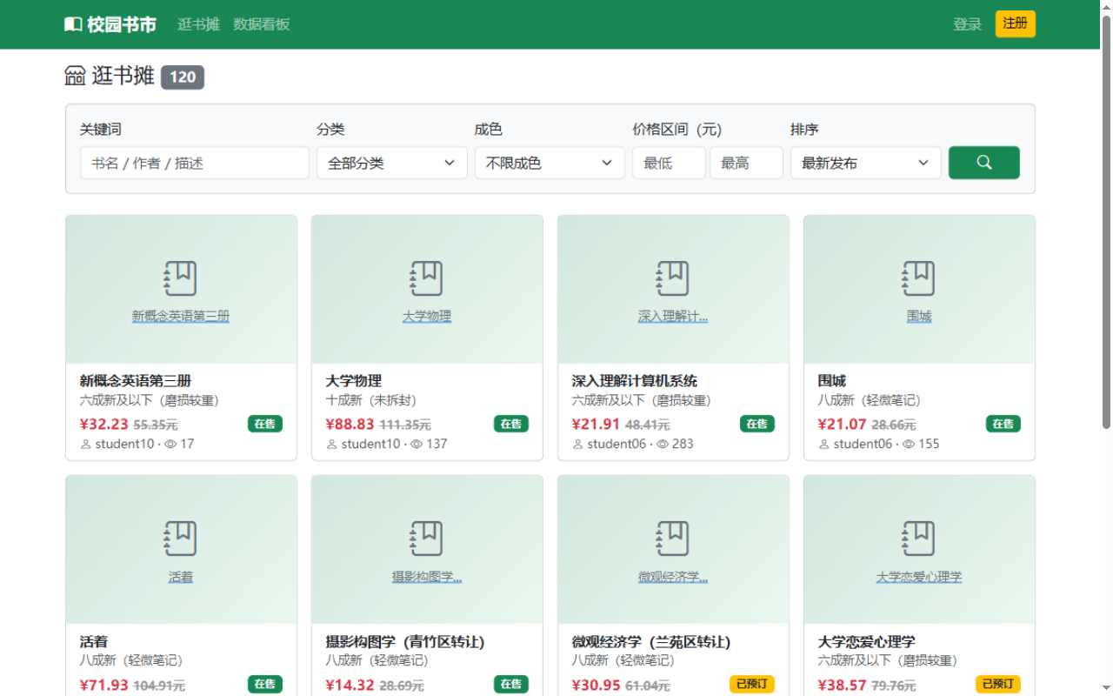Click the eye views icon showing 155
This screenshot has height=696, width=1113.
pos(909,444)
